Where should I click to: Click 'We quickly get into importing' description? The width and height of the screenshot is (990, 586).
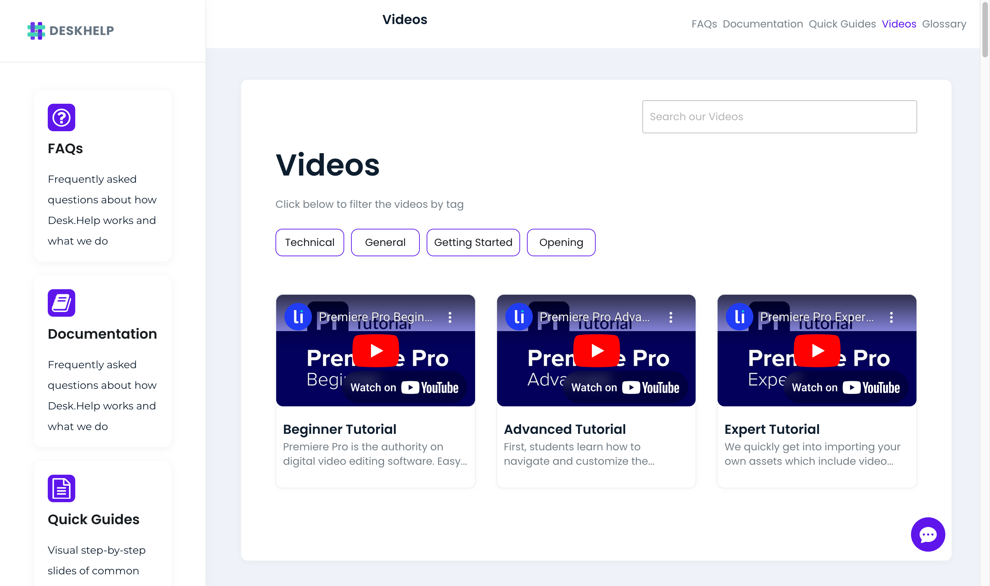(x=812, y=454)
